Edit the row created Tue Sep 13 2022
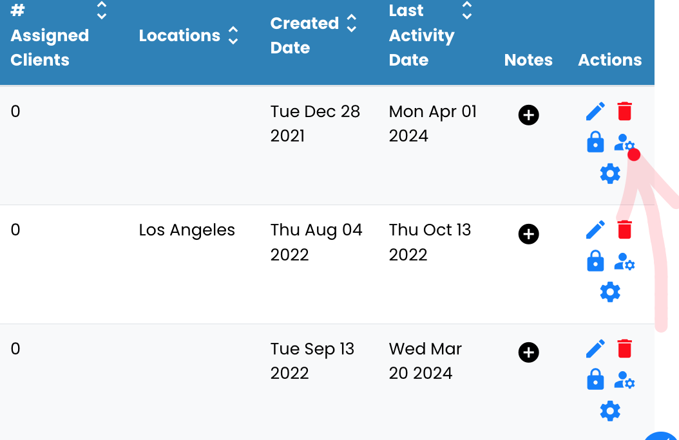The width and height of the screenshot is (679, 440). 595,349
